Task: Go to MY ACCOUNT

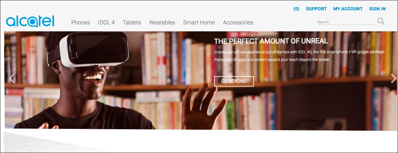Action: [348, 9]
